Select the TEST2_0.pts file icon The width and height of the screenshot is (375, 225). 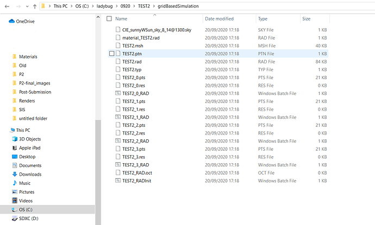coord(118,77)
